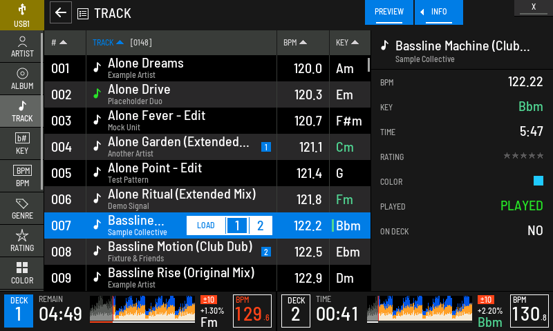The height and width of the screenshot is (331, 553).
Task: Click the green note icon on Alone Drive
Action: pyautogui.click(x=97, y=94)
